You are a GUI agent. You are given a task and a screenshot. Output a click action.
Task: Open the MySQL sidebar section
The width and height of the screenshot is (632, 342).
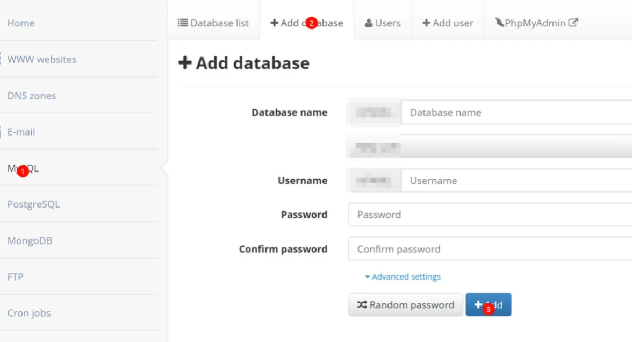(x=23, y=168)
